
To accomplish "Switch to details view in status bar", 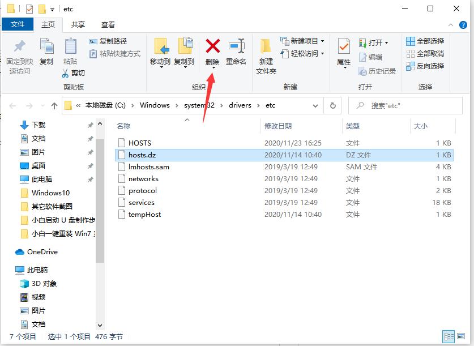I will pyautogui.click(x=449, y=336).
